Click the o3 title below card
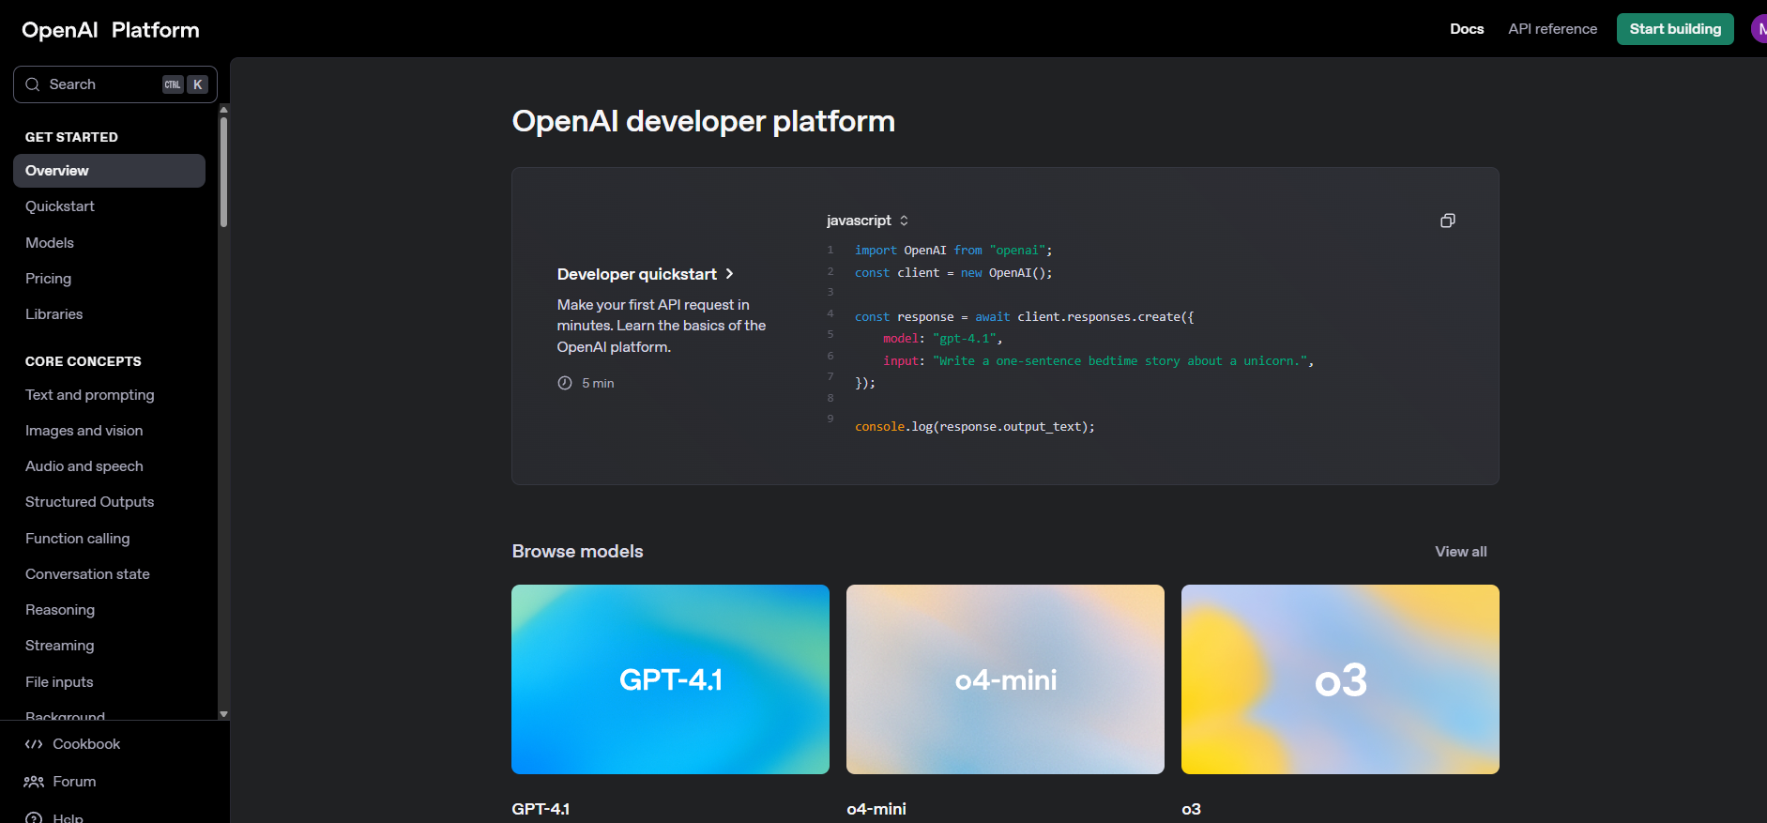Viewport: 1767px width, 823px height. pos(1191,809)
